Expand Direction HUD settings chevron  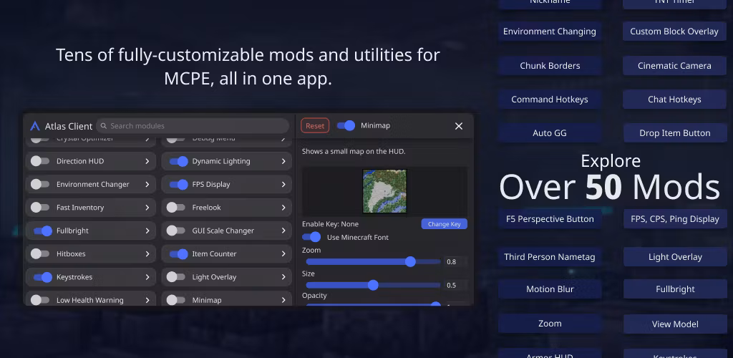(147, 161)
